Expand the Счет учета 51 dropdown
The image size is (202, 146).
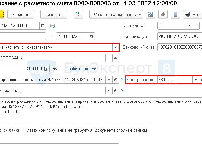coord(189,26)
